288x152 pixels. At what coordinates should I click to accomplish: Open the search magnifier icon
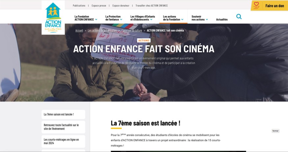click(239, 16)
